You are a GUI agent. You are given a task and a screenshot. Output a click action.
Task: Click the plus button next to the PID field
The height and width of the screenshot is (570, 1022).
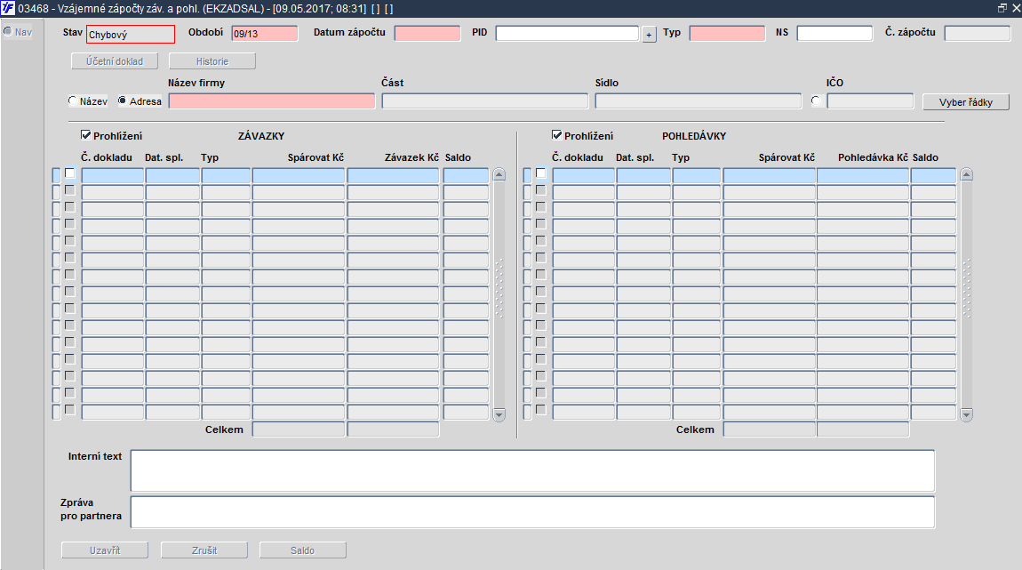coord(649,35)
